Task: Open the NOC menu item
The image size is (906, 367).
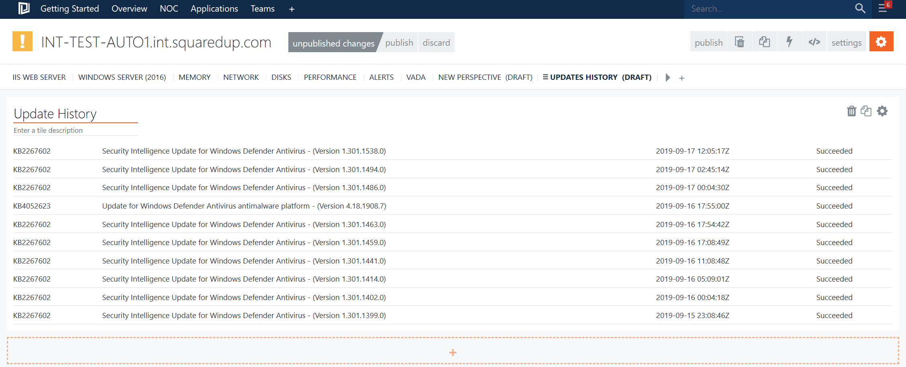Action: coord(169,9)
